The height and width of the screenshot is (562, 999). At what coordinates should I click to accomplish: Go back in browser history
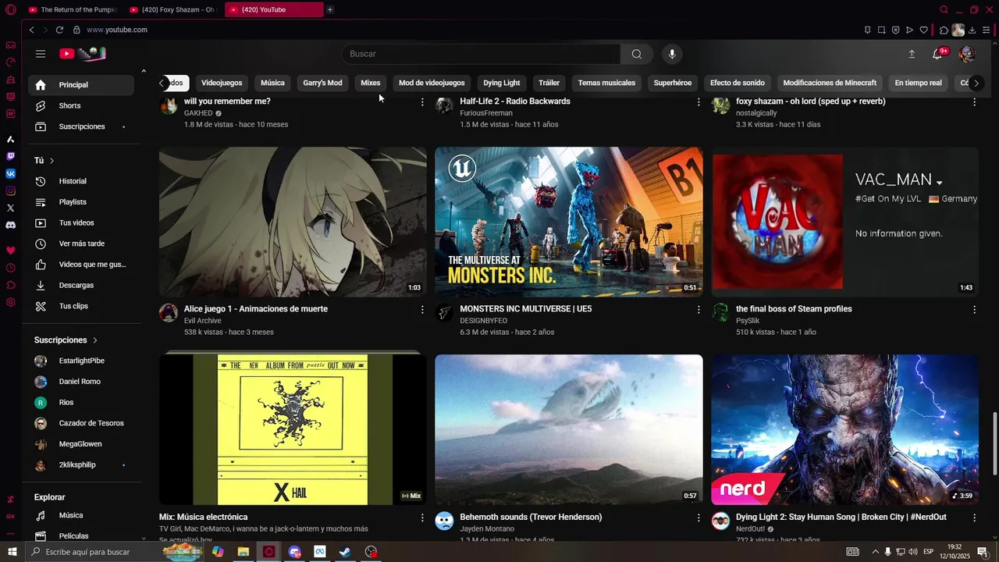coord(31,30)
